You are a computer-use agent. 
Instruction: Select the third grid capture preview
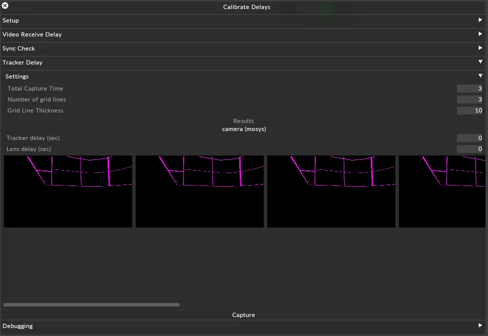tap(331, 191)
